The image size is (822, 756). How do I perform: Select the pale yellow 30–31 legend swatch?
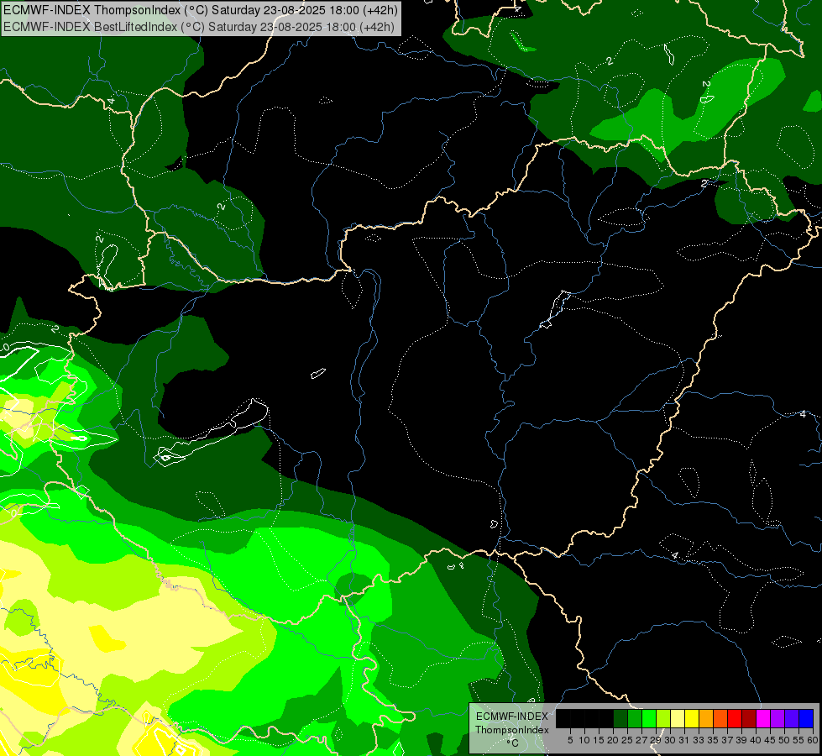(678, 718)
